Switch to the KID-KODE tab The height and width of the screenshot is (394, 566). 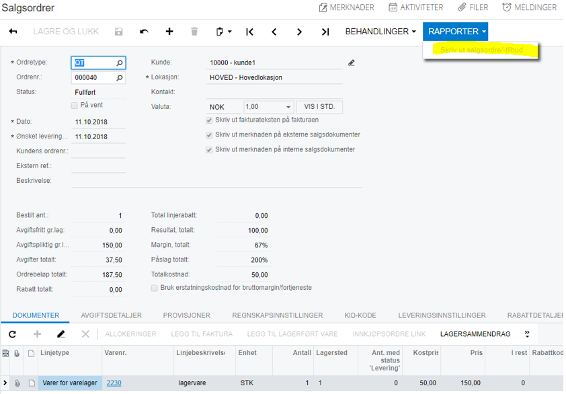[x=360, y=315]
